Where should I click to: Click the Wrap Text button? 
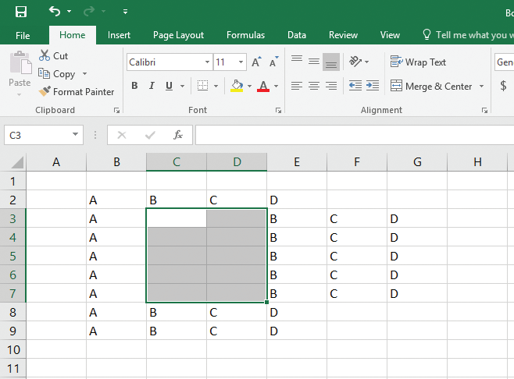418,62
